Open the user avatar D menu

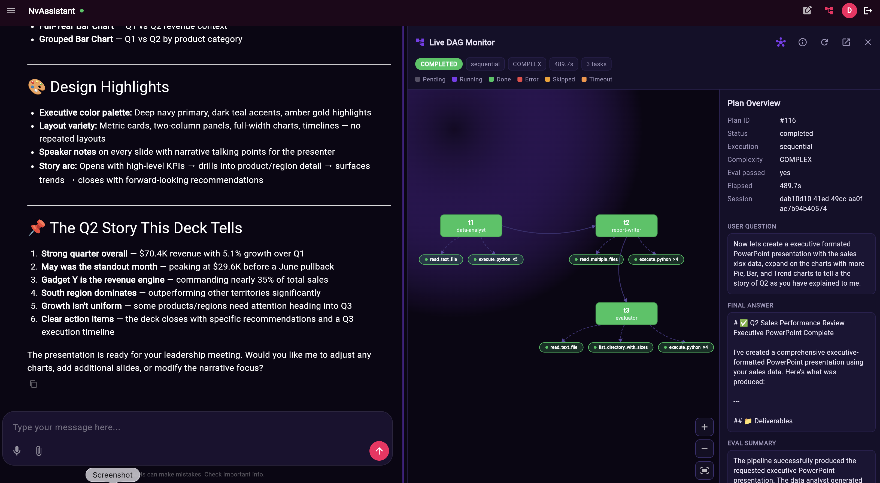[849, 11]
